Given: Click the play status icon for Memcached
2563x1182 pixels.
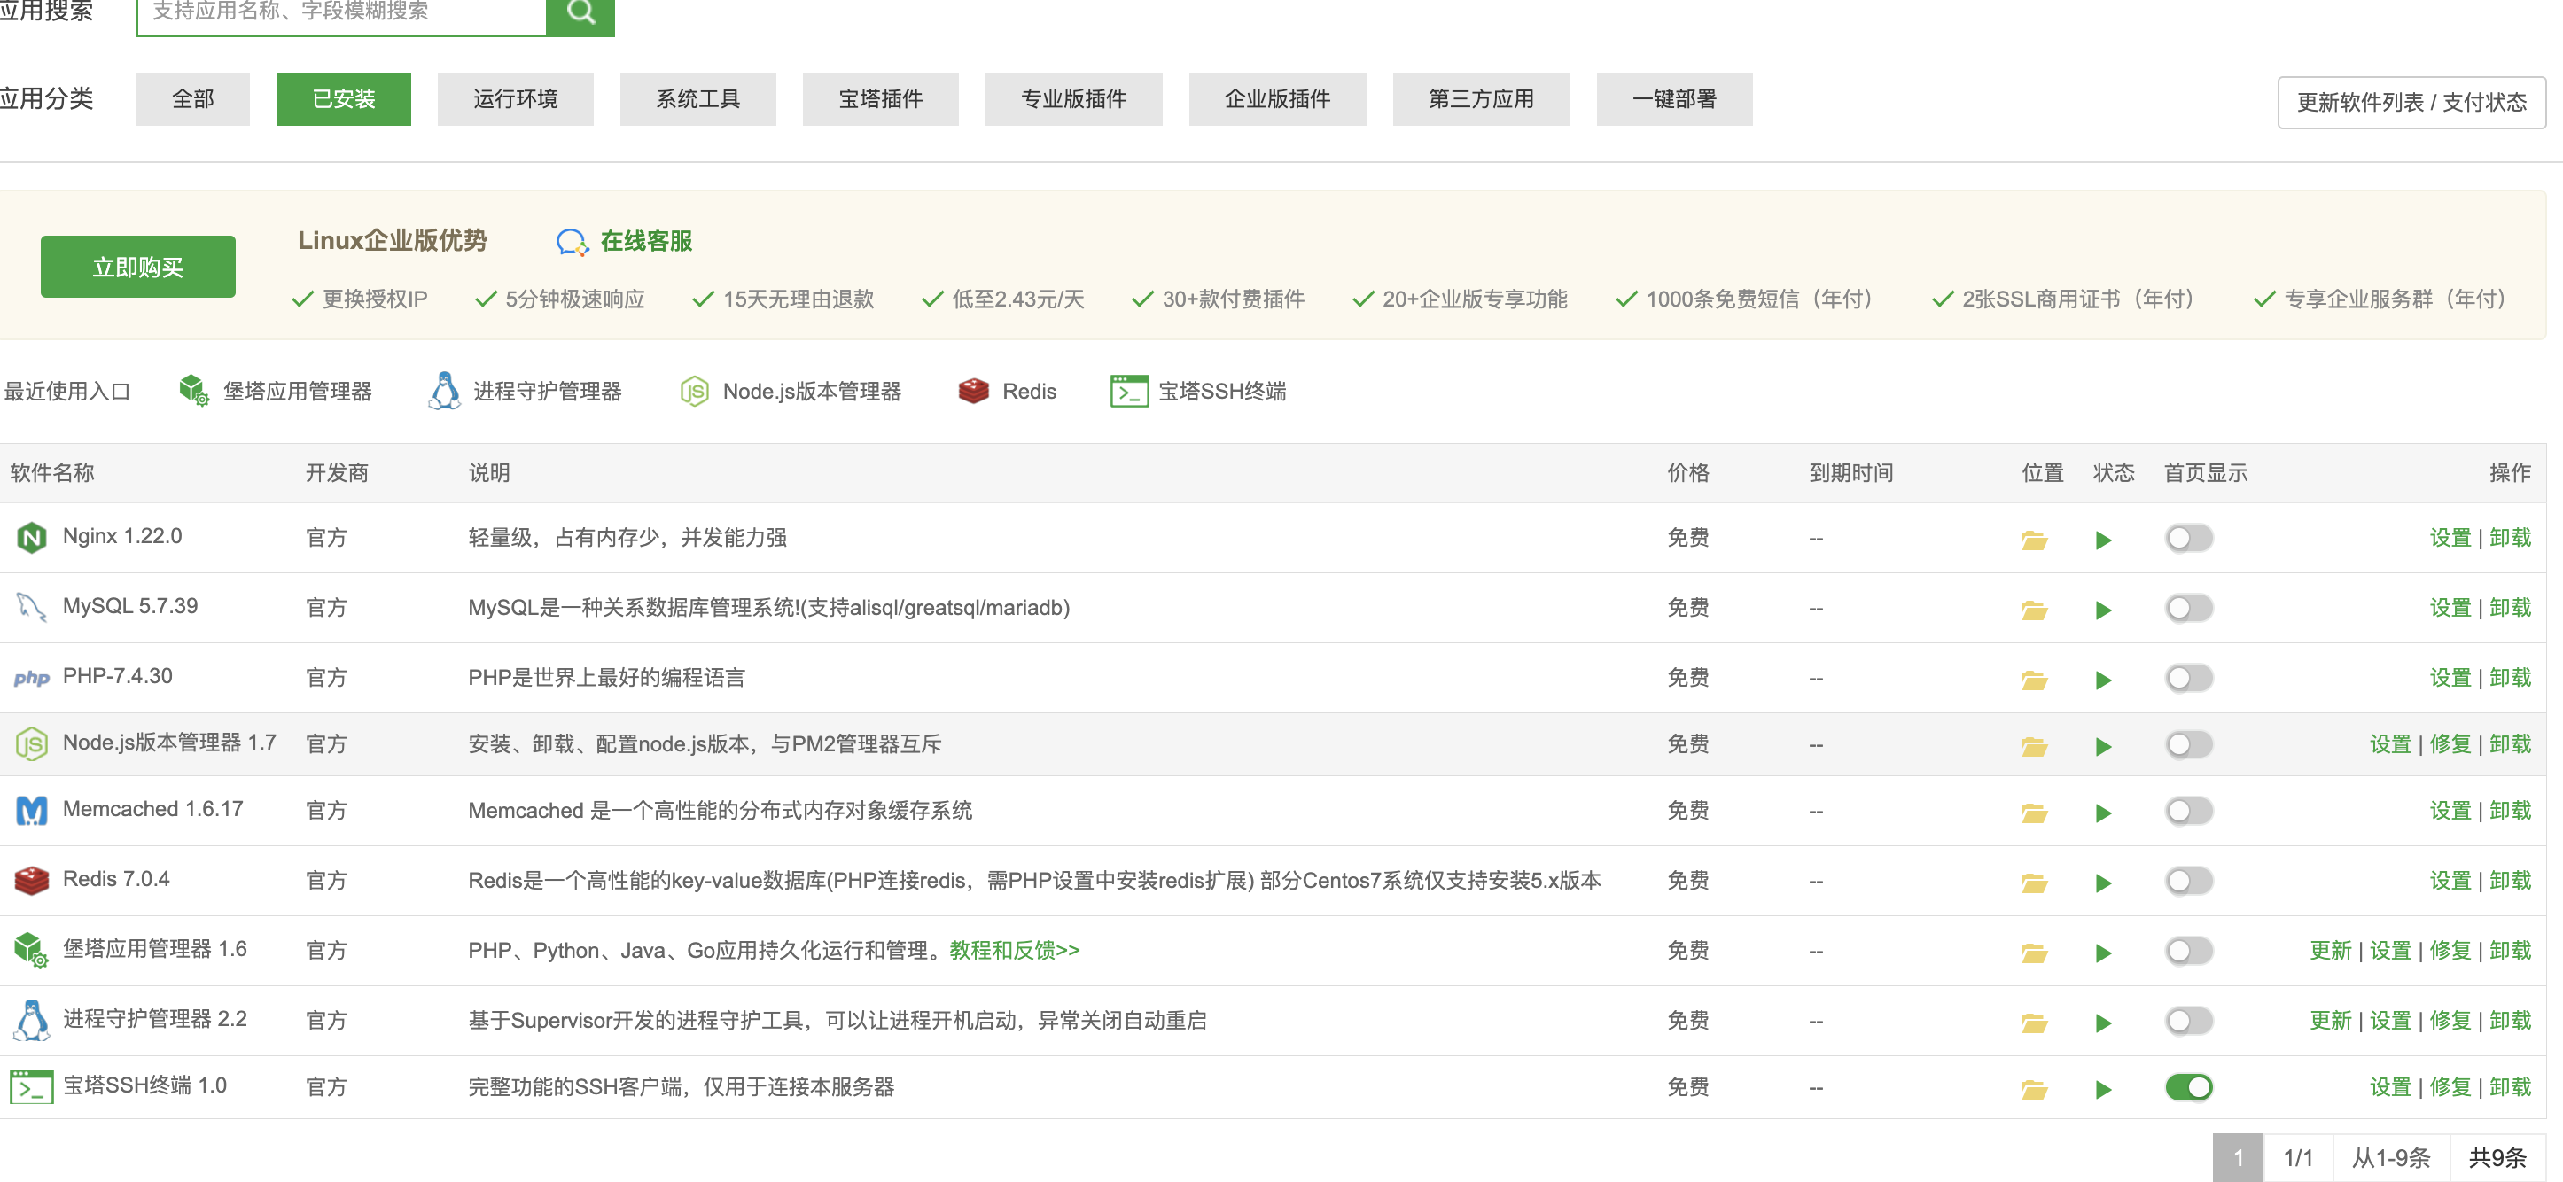Looking at the screenshot, I should [x=2102, y=813].
